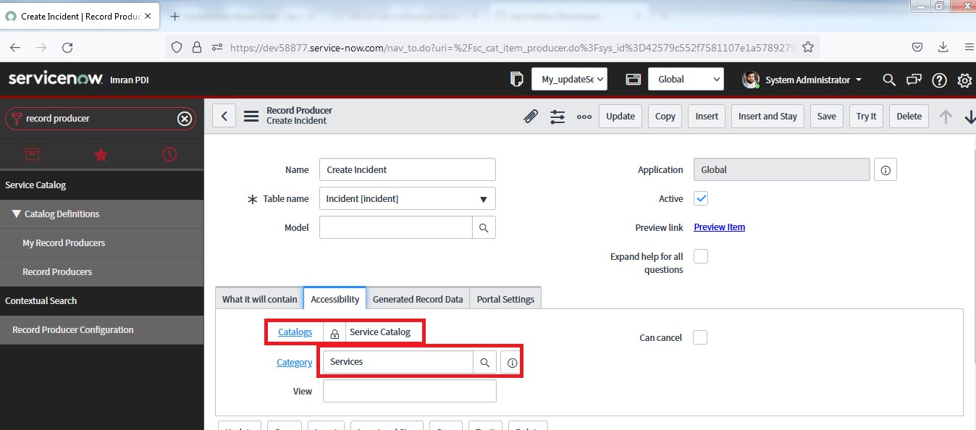The image size is (976, 430).
Task: Open My Record Producers module
Action: click(64, 243)
